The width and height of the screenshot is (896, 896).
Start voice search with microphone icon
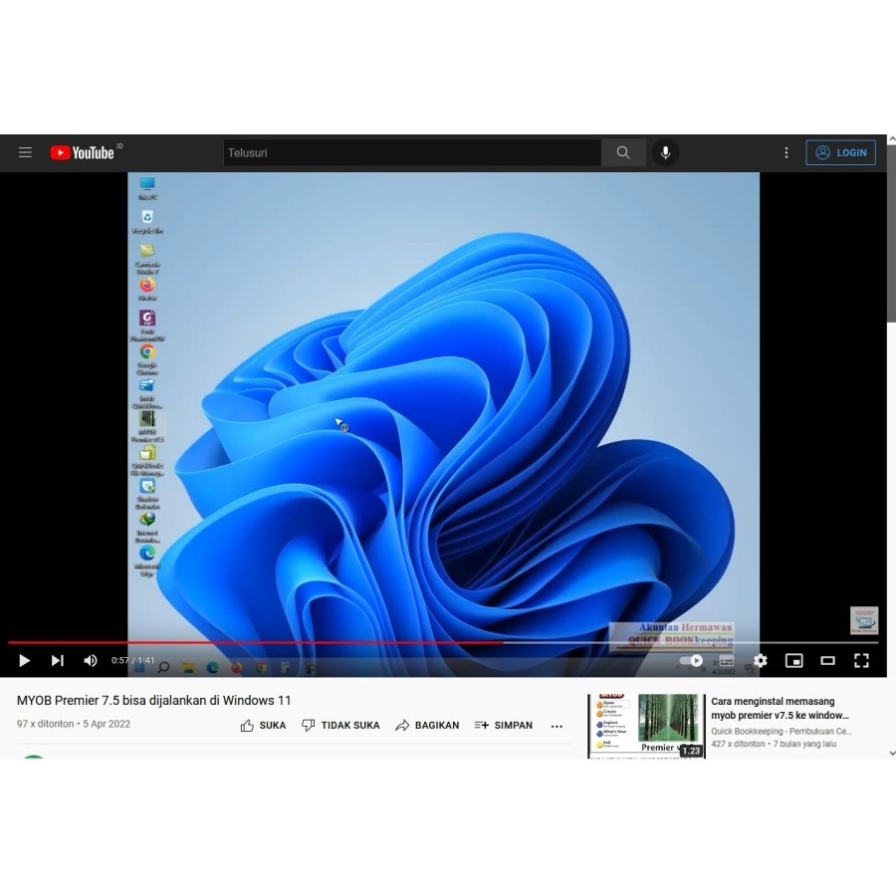pyautogui.click(x=665, y=152)
